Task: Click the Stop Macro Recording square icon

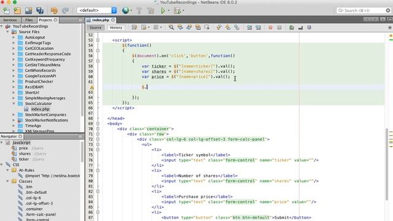Action: [x=279, y=27]
